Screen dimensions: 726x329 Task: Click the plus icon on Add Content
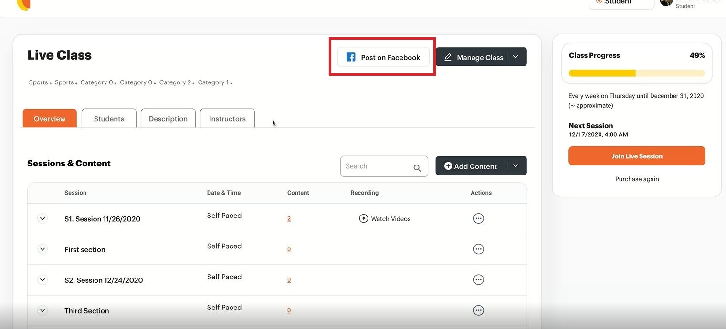click(x=448, y=166)
